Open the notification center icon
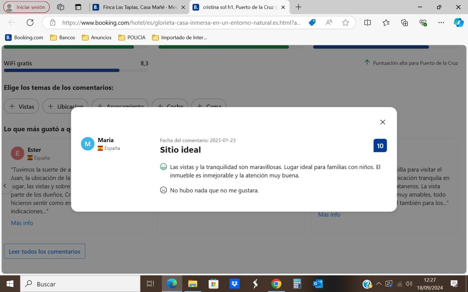Screen dimensions: 468x292 point(454,284)
